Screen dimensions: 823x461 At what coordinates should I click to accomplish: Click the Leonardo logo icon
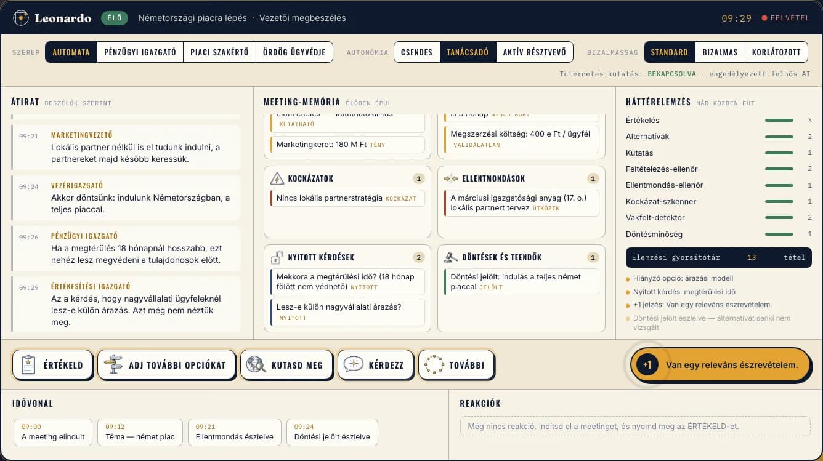pyautogui.click(x=21, y=18)
